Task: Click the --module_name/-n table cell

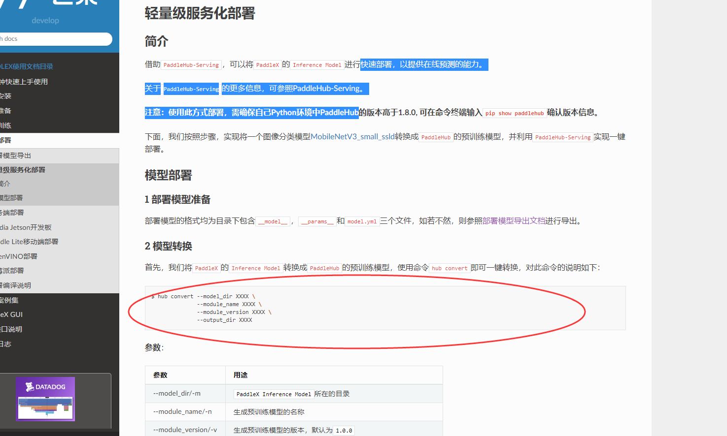Action: click(185, 412)
